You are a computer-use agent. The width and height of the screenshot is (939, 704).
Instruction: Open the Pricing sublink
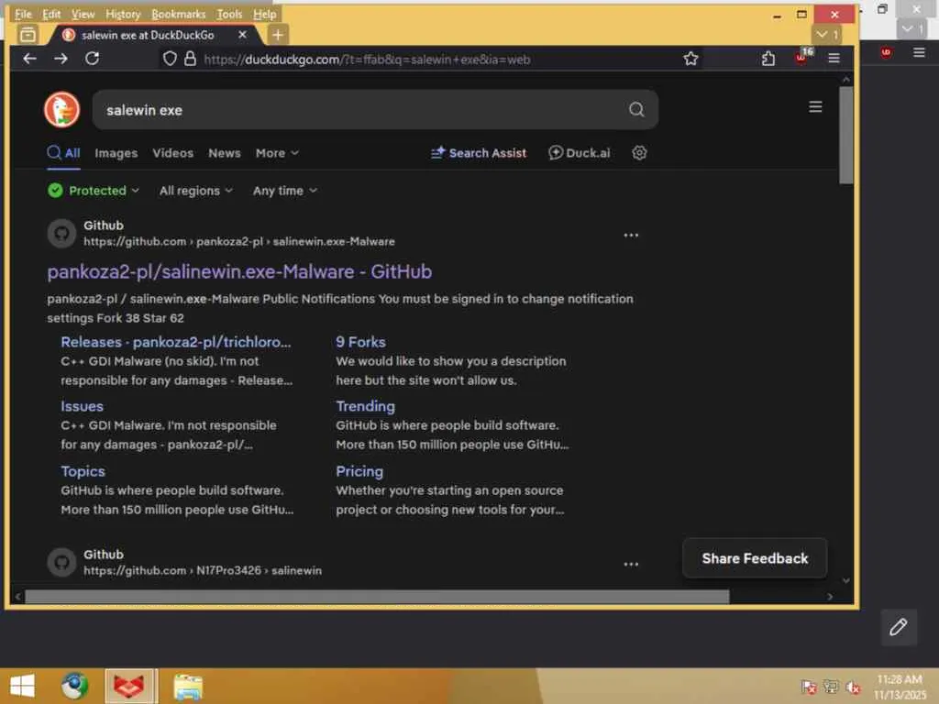pos(359,471)
